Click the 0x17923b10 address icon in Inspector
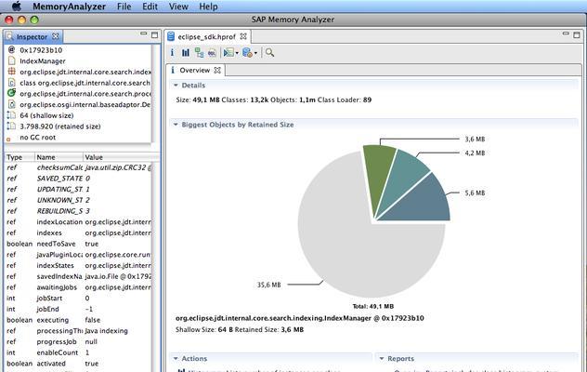 click(11, 50)
